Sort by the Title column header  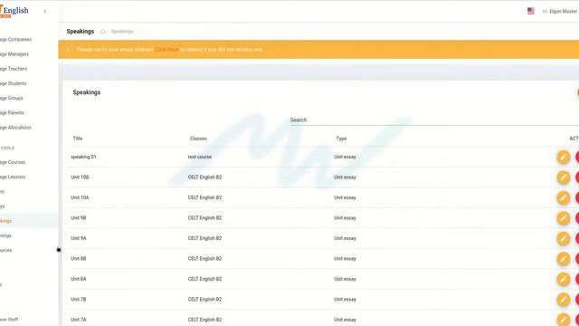[78, 139]
